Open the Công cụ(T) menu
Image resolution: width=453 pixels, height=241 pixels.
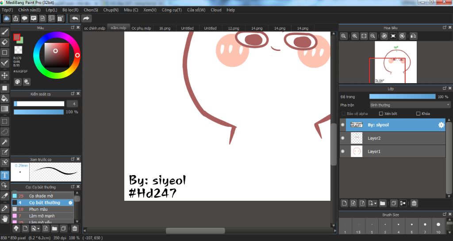[172, 10]
